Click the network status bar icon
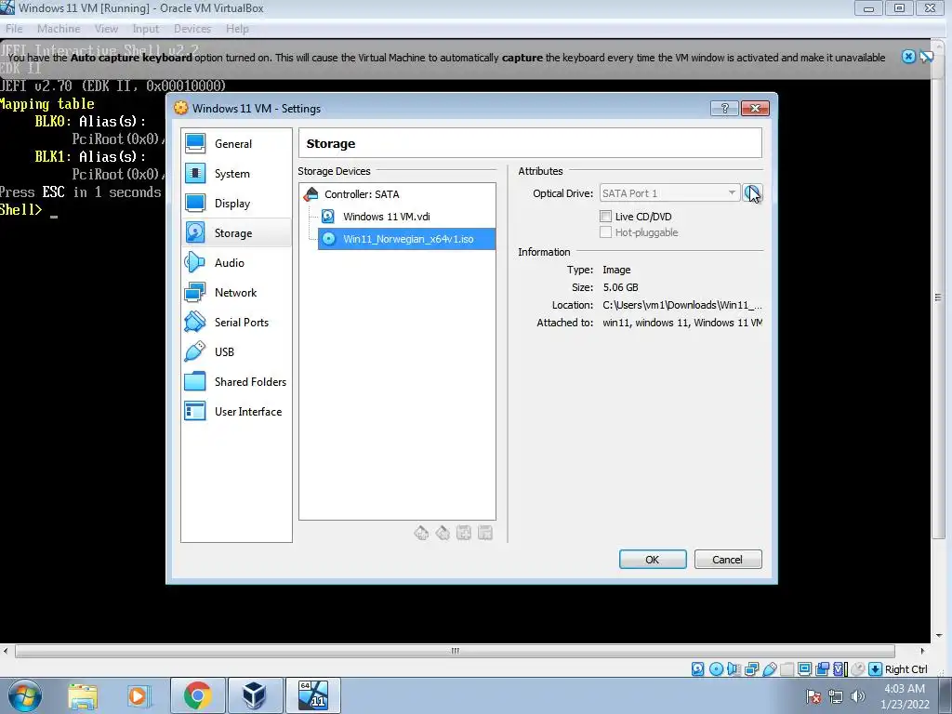This screenshot has width=952, height=714. [751, 669]
